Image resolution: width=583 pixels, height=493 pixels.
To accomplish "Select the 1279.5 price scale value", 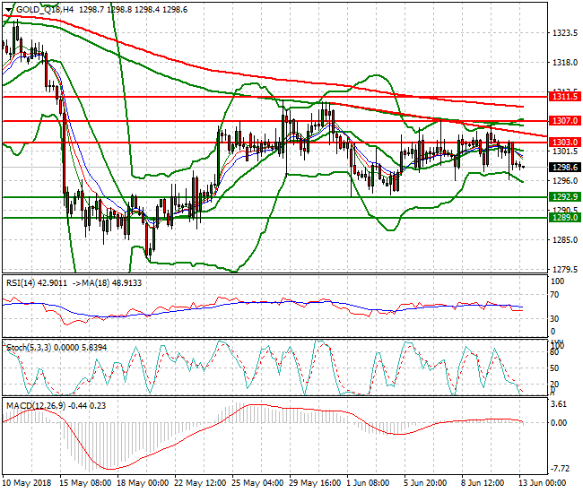I will click(x=565, y=269).
